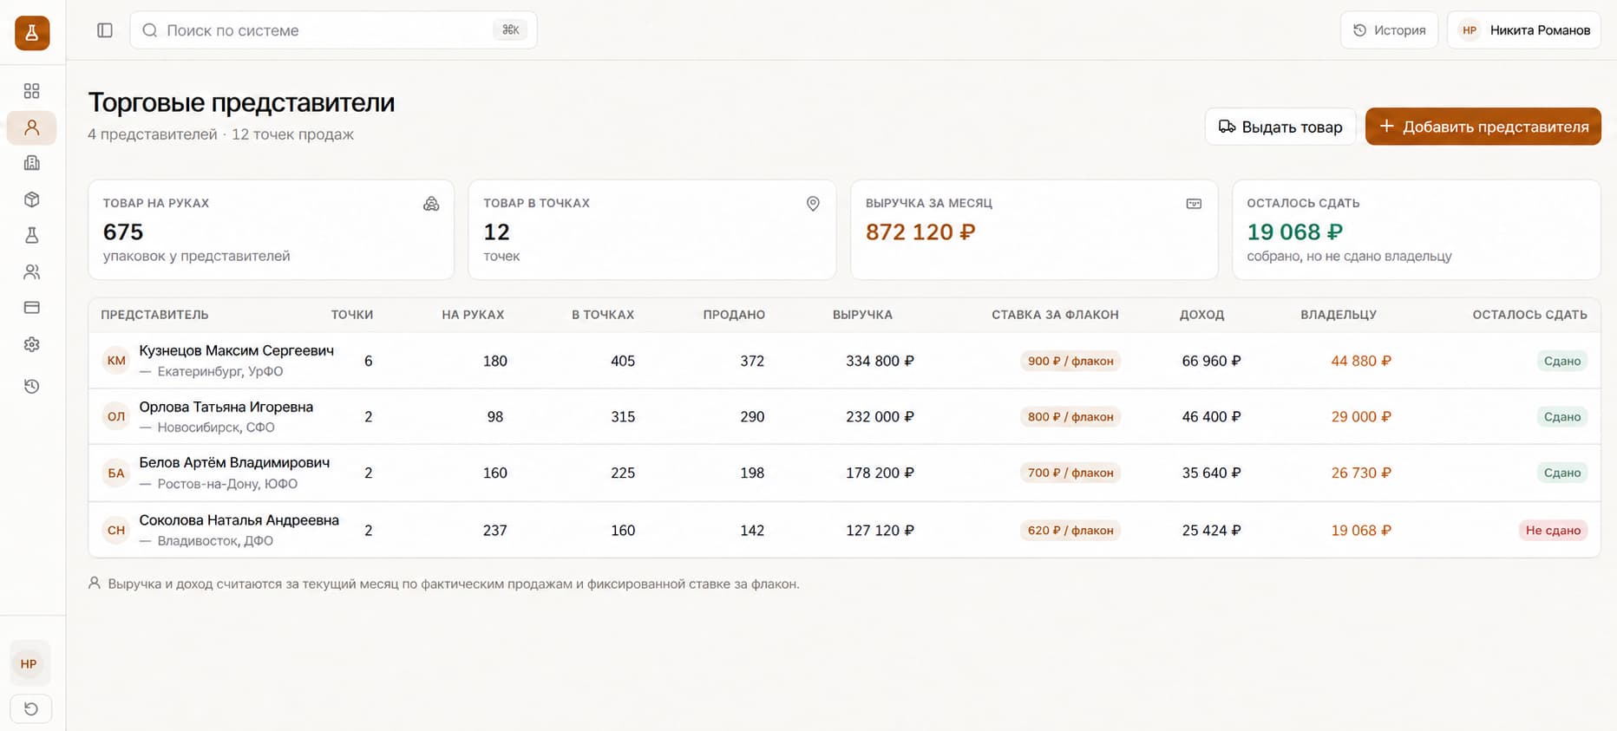Click the '900 ₽ / флакон' rate badge

[1070, 361]
